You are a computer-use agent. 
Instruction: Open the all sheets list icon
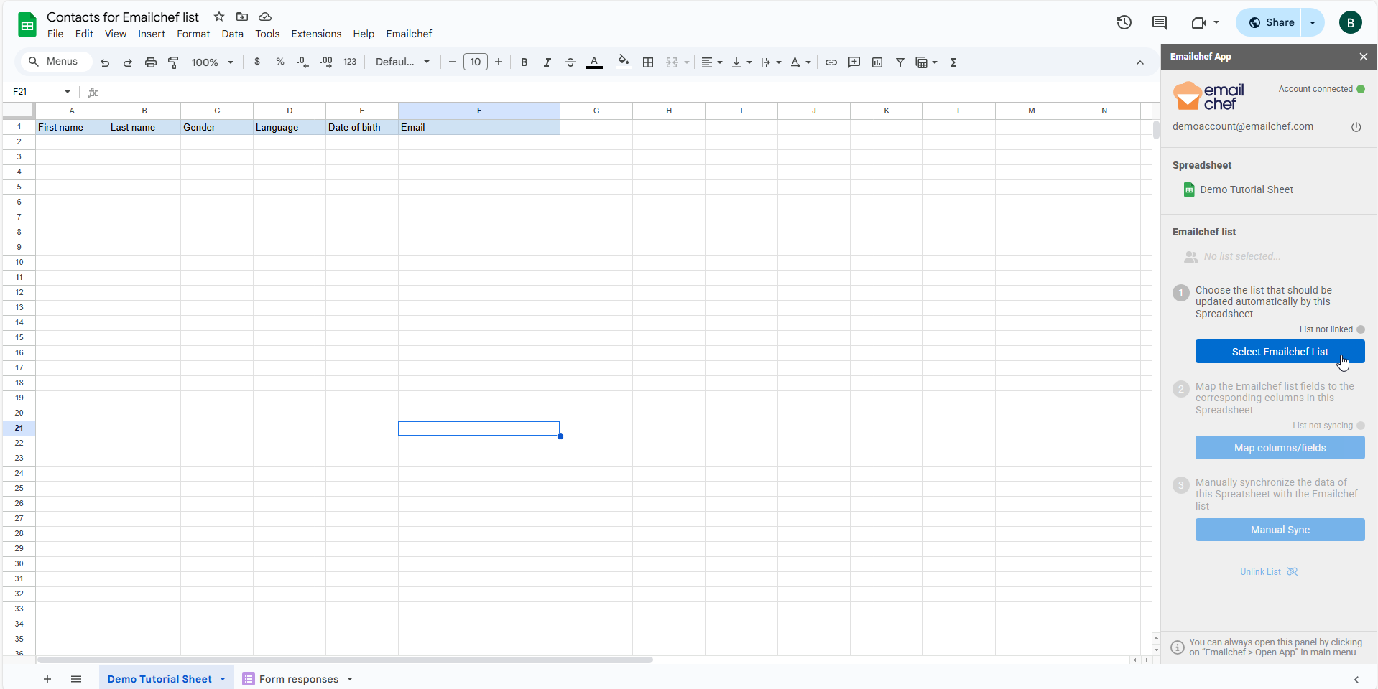76,679
